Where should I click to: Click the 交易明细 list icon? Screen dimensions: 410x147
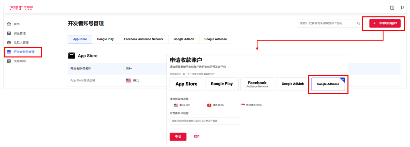[x=9, y=61]
